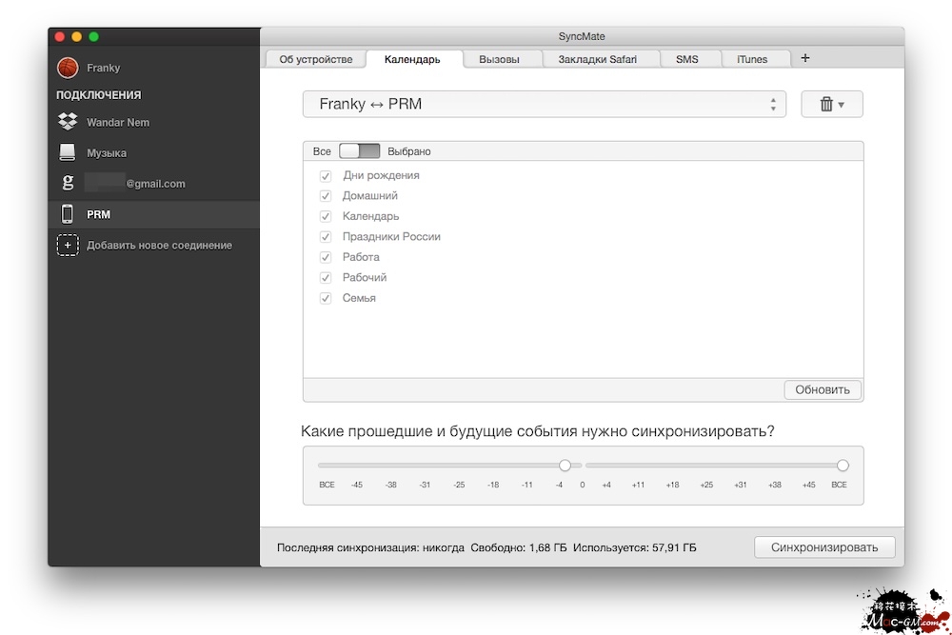
Task: Select the PRM phone device icon
Action: point(68,214)
